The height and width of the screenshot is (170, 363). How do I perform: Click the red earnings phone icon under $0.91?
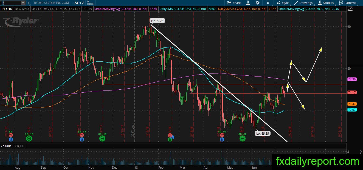pyautogui.click(x=222, y=135)
